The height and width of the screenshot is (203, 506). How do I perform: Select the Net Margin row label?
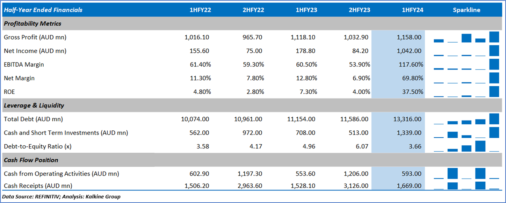(19, 78)
